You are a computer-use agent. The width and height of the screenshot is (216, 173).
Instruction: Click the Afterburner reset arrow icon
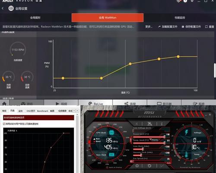[x=149, y=166]
